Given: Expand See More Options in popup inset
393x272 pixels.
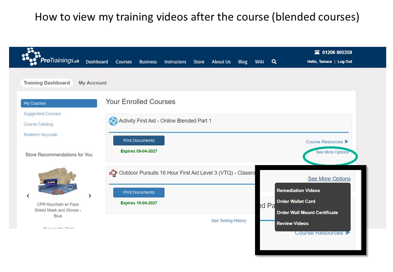Looking at the screenshot, I should (x=329, y=179).
